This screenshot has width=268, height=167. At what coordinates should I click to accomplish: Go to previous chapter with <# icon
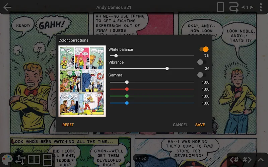(x=234, y=160)
